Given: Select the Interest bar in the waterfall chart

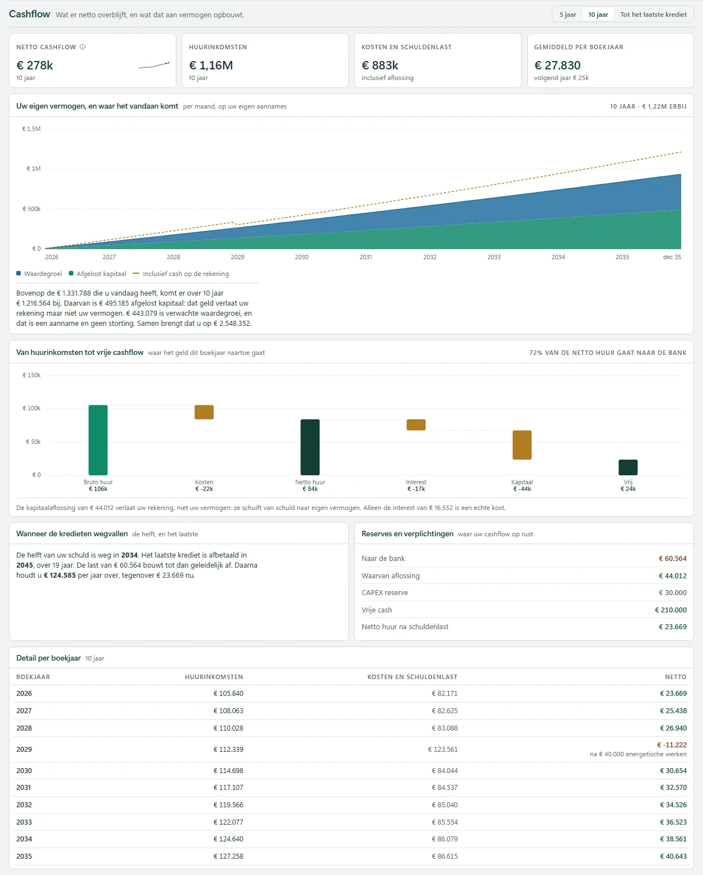Looking at the screenshot, I should click(416, 425).
